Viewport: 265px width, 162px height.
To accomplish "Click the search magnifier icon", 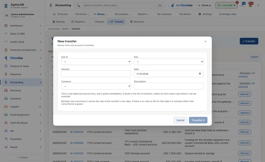I will click(78, 6).
